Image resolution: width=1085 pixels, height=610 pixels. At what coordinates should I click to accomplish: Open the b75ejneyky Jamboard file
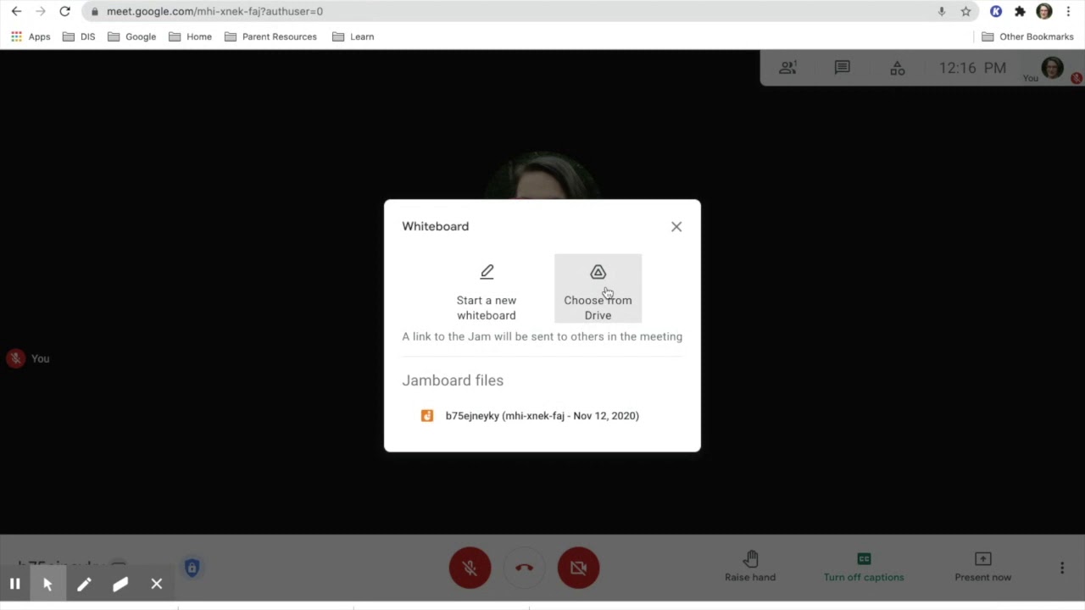[x=542, y=416]
